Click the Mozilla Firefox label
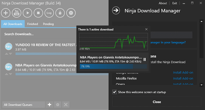 coord(126,78)
